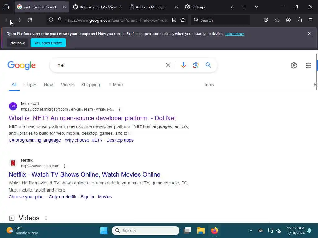Viewport: 318px width, 238px height.
Task: Show hidden system tray icons
Action: 251,231
